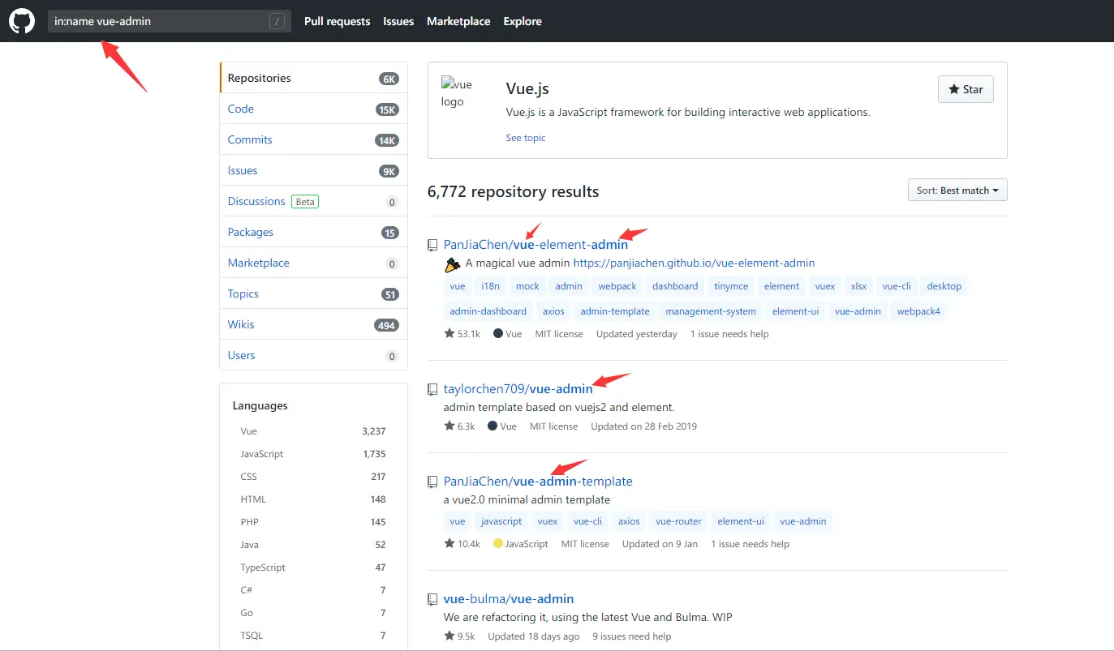This screenshot has width=1114, height=651.
Task: Filter results by TSQL language
Action: tap(313, 636)
